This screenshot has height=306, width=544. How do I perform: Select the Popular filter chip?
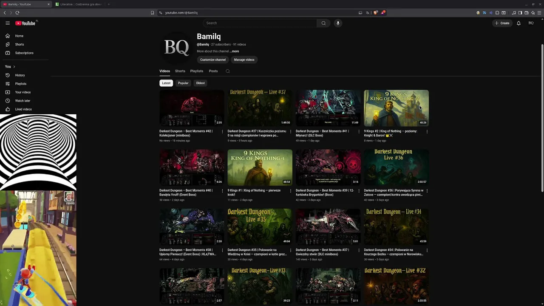[x=183, y=83]
